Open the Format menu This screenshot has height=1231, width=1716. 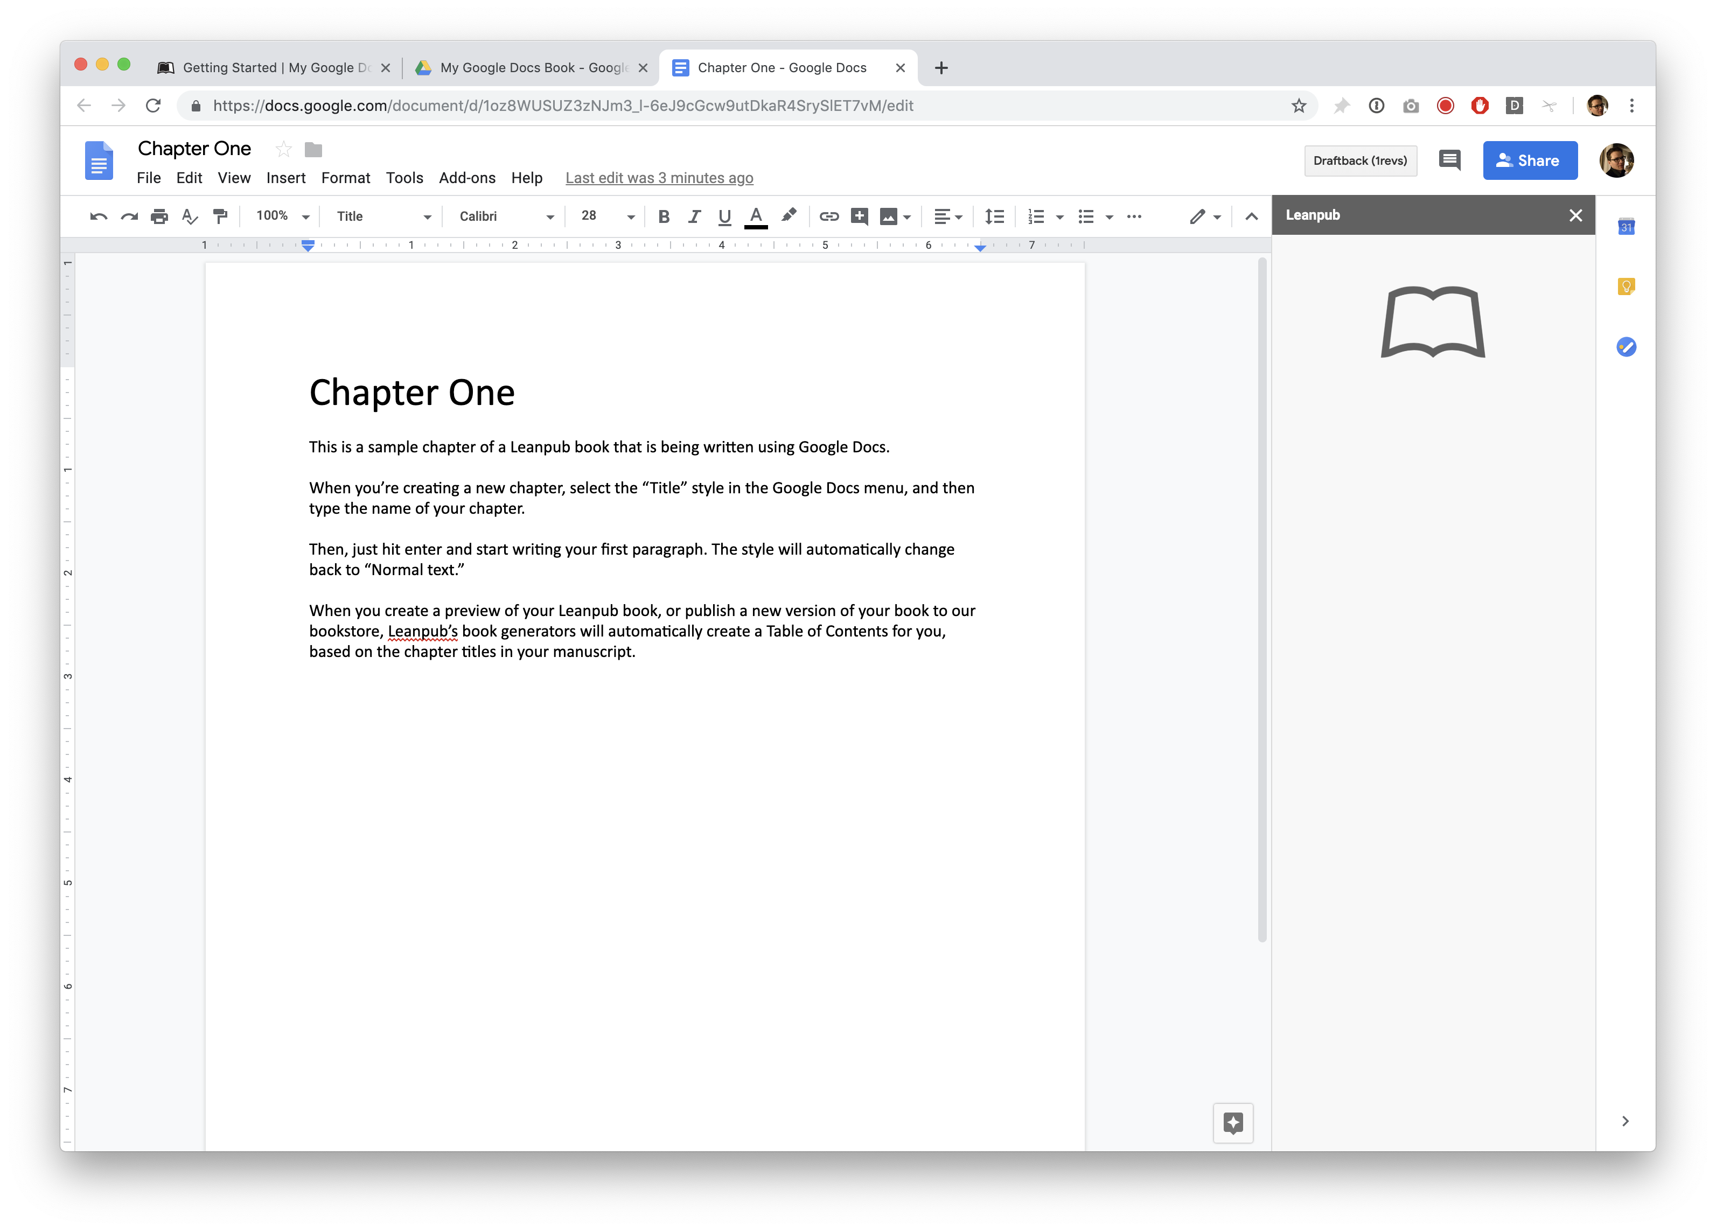[345, 178]
